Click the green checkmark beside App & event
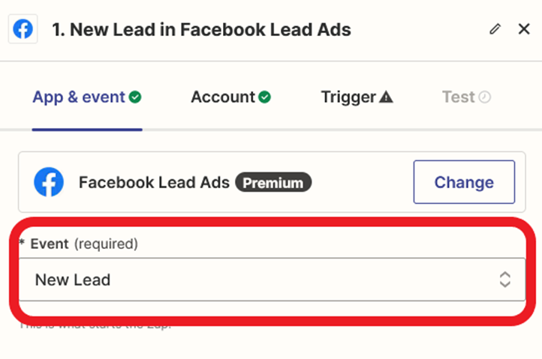Viewport: 542px width, 359px height. coord(135,97)
